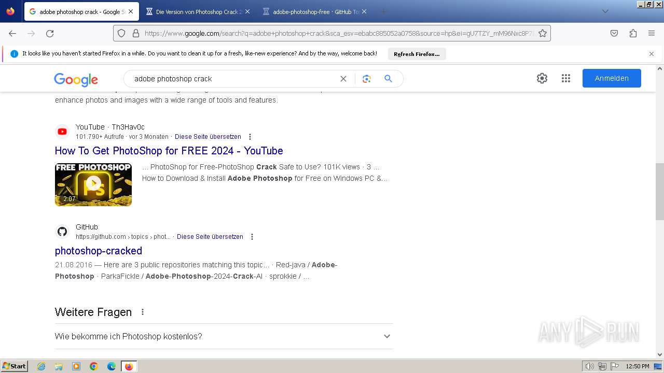Click the magnifier search button
The width and height of the screenshot is (664, 373).
point(388,79)
